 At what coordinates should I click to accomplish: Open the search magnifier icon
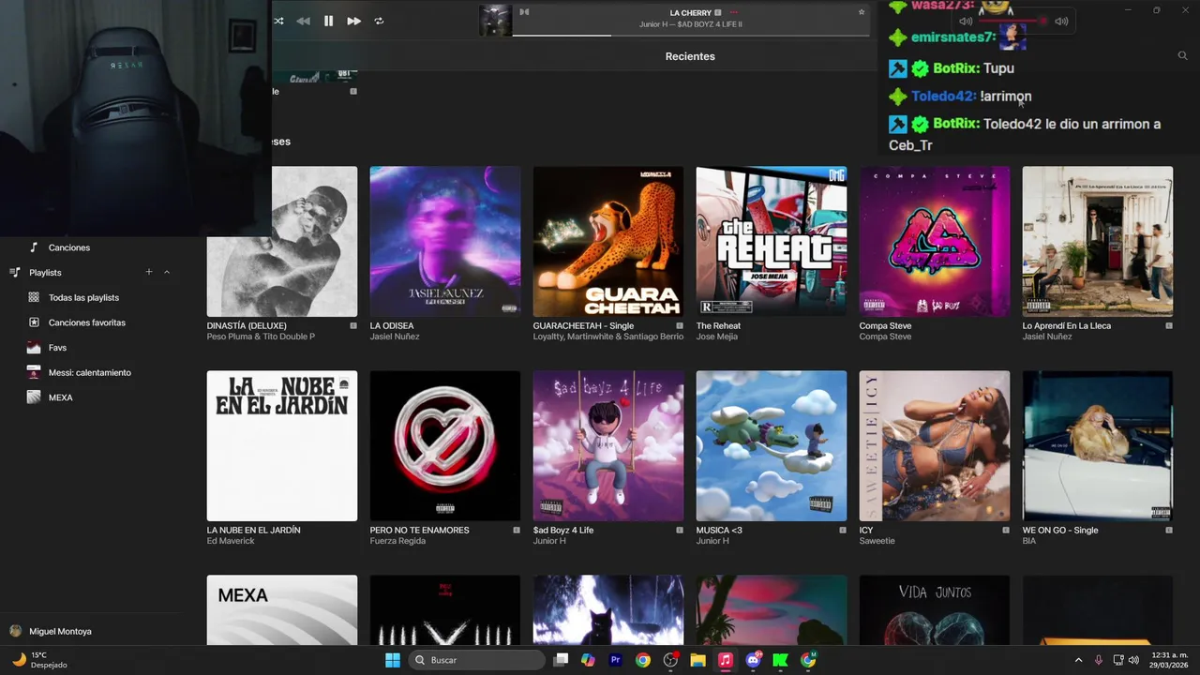pos(1182,56)
